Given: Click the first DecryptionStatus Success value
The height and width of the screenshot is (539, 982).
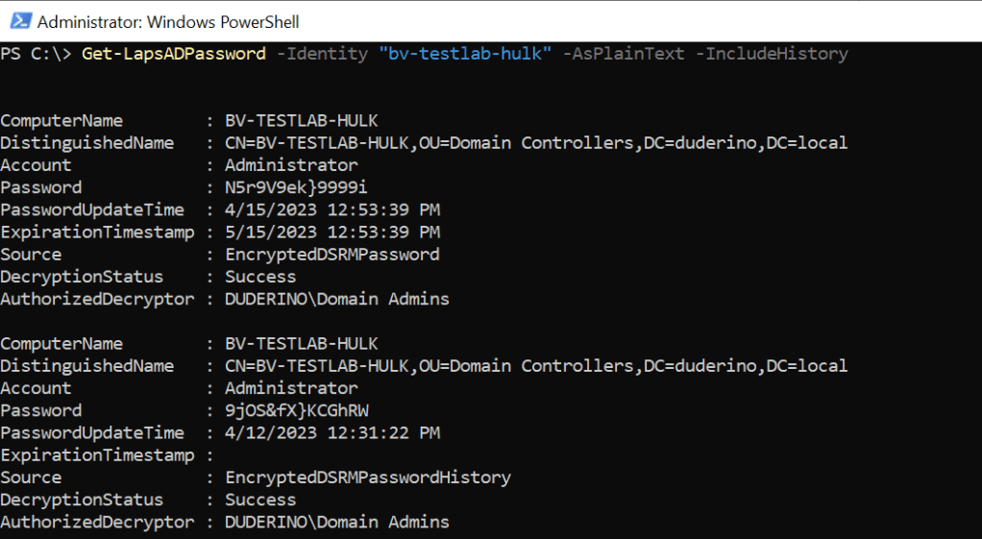Looking at the screenshot, I should pos(260,277).
